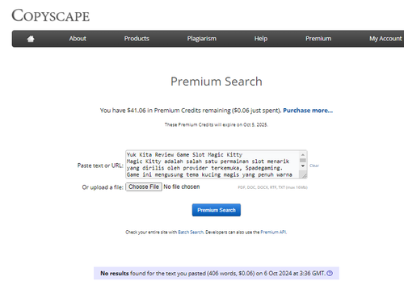
Task: Open the Help menu
Action: 261,39
